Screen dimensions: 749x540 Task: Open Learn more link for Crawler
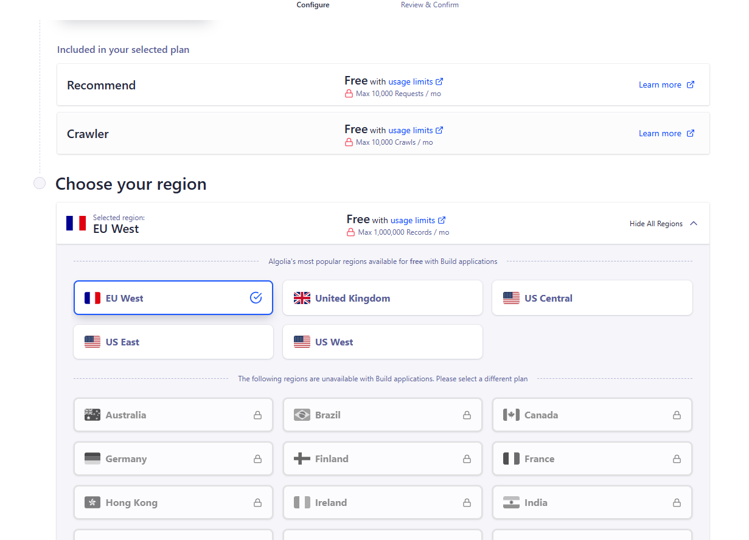660,133
